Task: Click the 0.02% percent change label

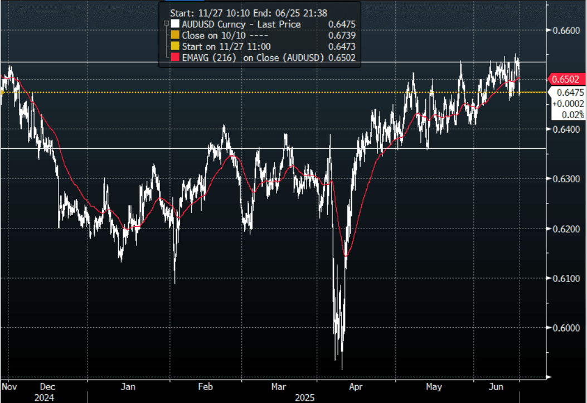Action: point(573,115)
